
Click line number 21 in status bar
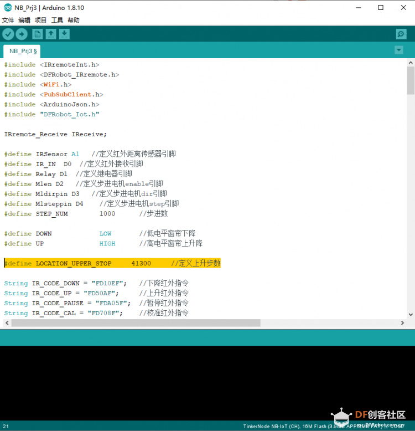[x=6, y=427]
